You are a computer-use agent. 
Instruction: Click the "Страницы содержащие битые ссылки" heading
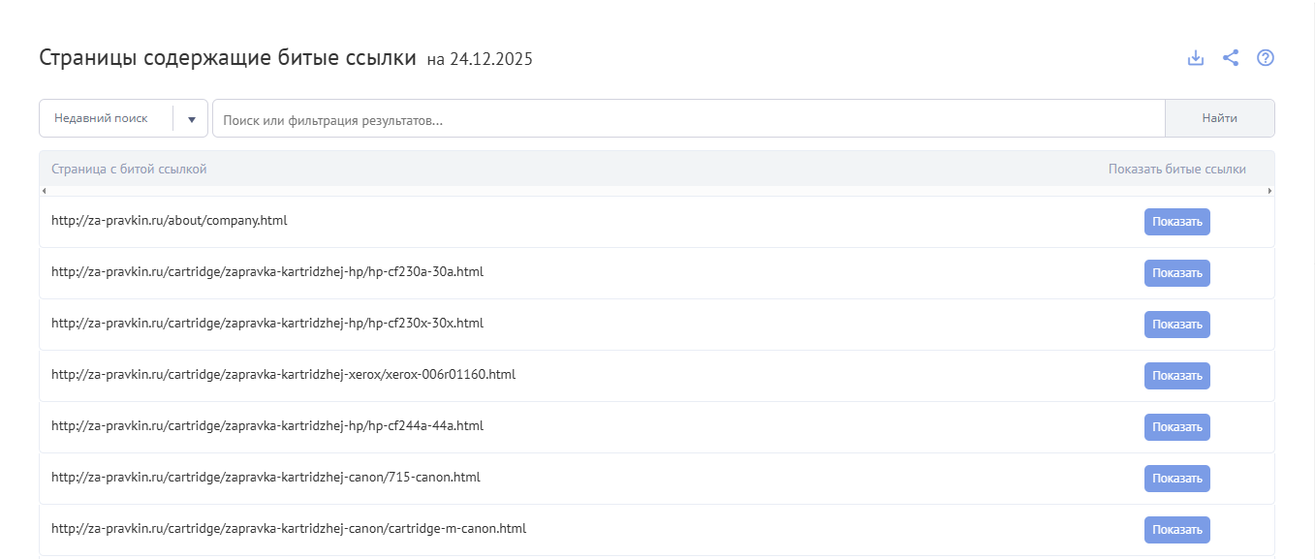(228, 58)
